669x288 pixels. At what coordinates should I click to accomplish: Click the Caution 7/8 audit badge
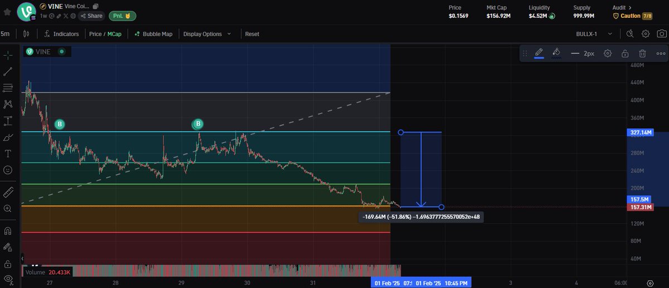[633, 16]
